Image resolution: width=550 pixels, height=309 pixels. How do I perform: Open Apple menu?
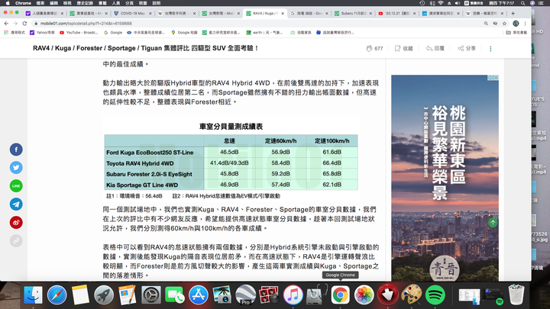8,3
